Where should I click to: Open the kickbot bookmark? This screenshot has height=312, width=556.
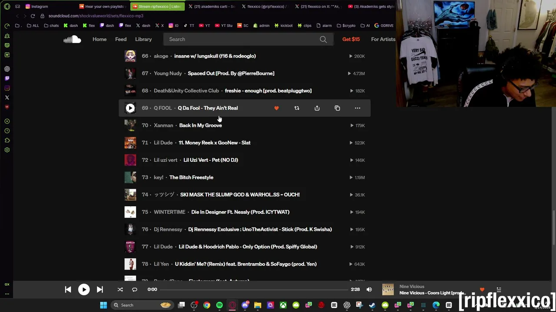pos(283,26)
